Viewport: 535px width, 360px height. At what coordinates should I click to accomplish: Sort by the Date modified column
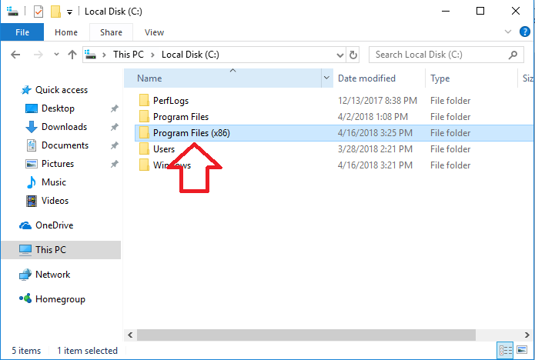pyautogui.click(x=379, y=78)
